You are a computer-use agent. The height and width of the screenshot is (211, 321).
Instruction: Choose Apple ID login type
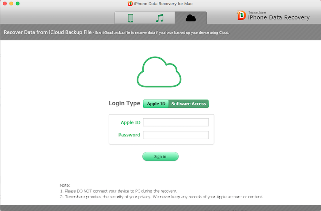156,104
